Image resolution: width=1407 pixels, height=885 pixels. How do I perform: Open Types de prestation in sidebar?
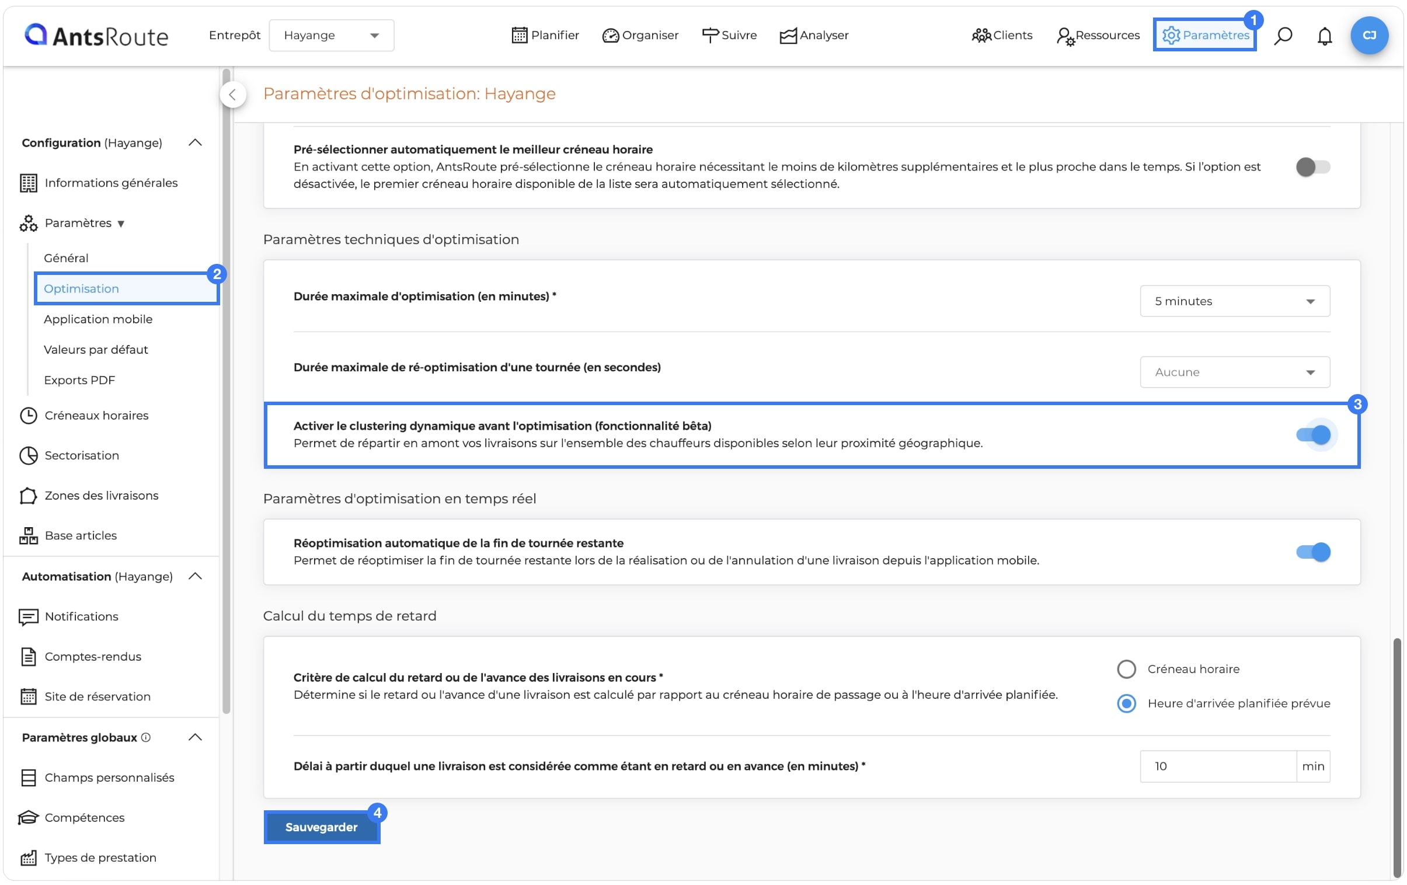pos(100,858)
